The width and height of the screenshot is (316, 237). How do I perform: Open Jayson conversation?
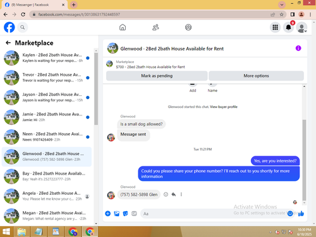[x=47, y=98]
